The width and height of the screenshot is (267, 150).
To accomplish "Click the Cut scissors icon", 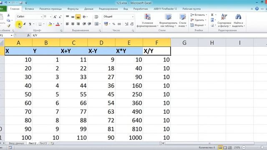I will tap(8, 15).
